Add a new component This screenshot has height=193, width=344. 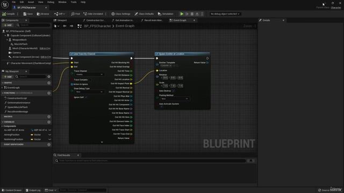8,25
